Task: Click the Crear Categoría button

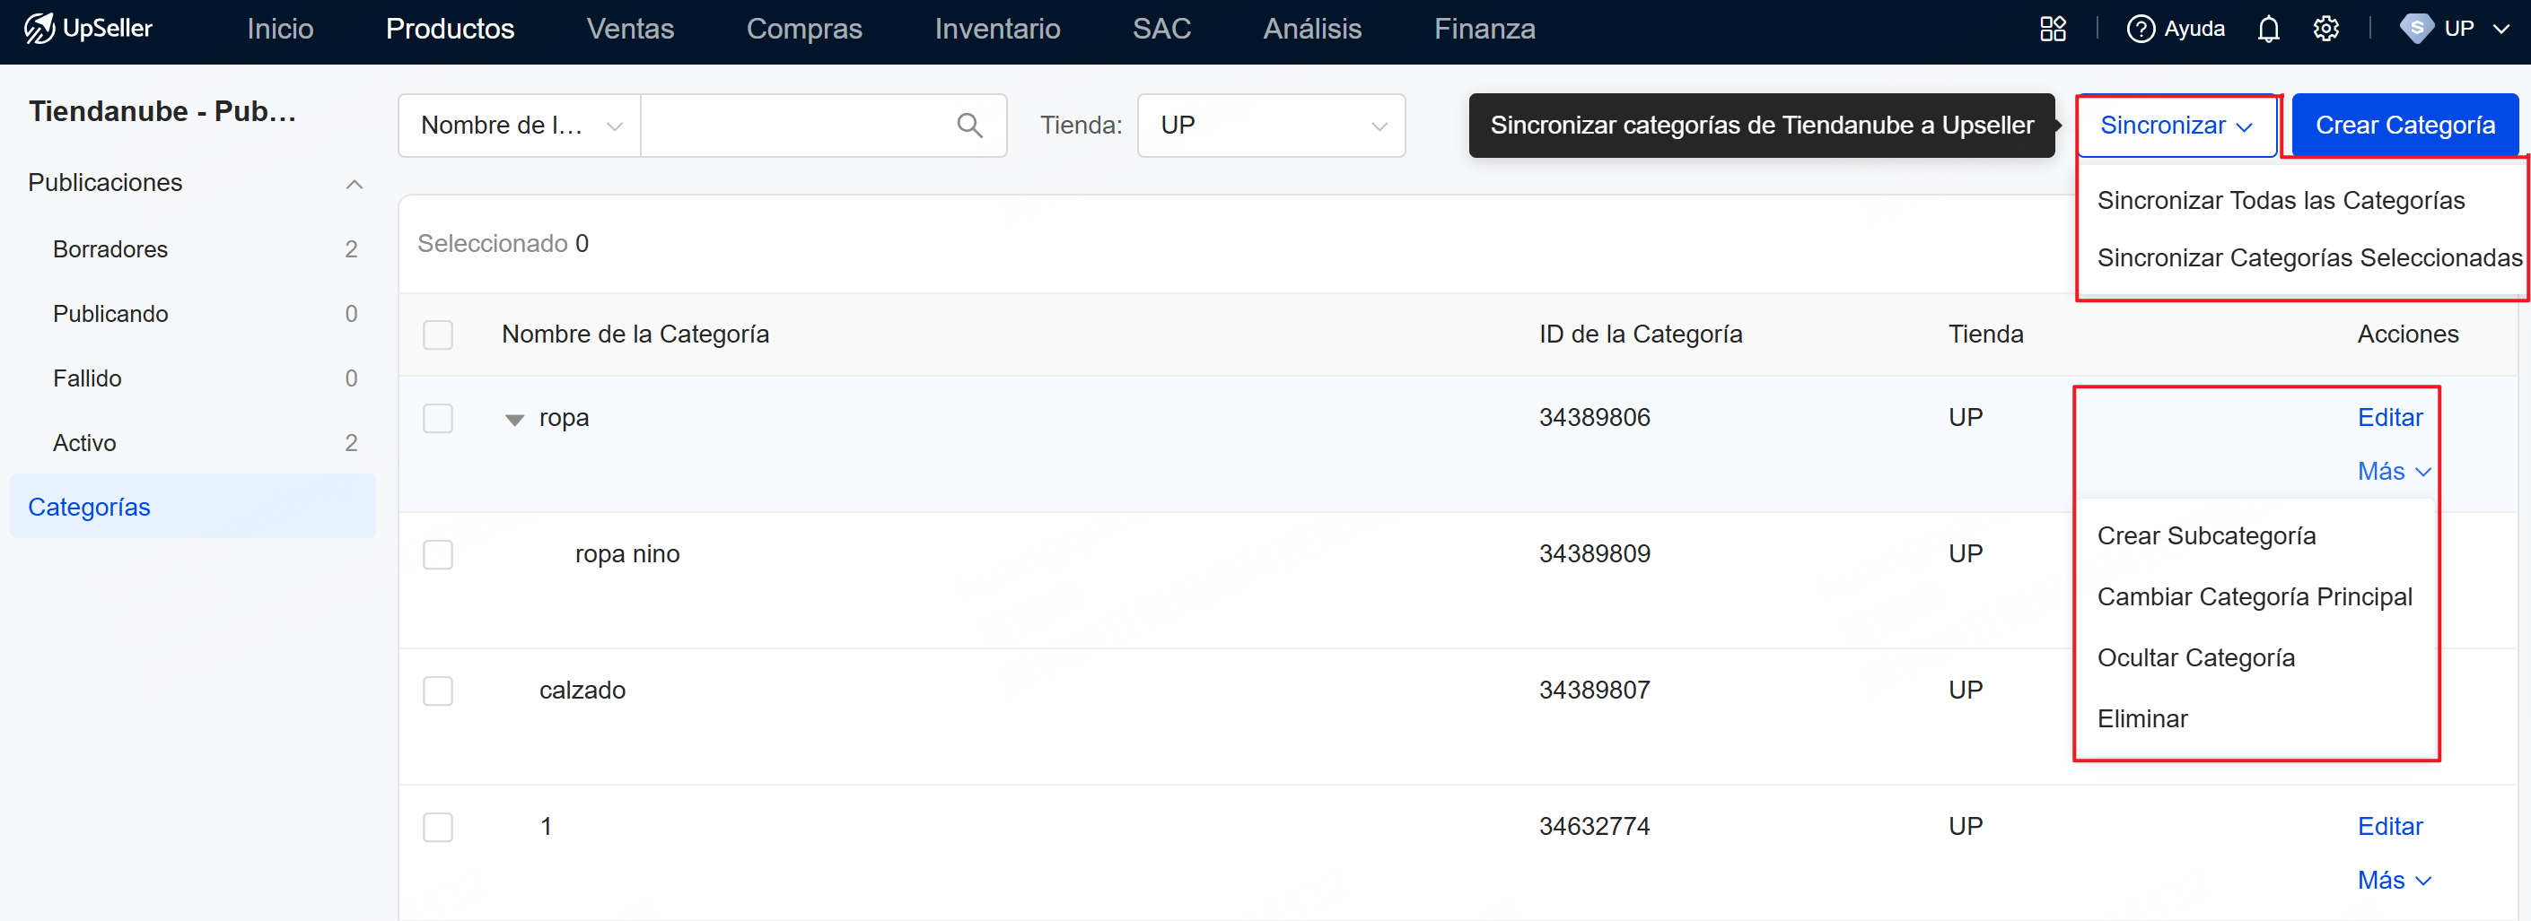Action: [2404, 126]
